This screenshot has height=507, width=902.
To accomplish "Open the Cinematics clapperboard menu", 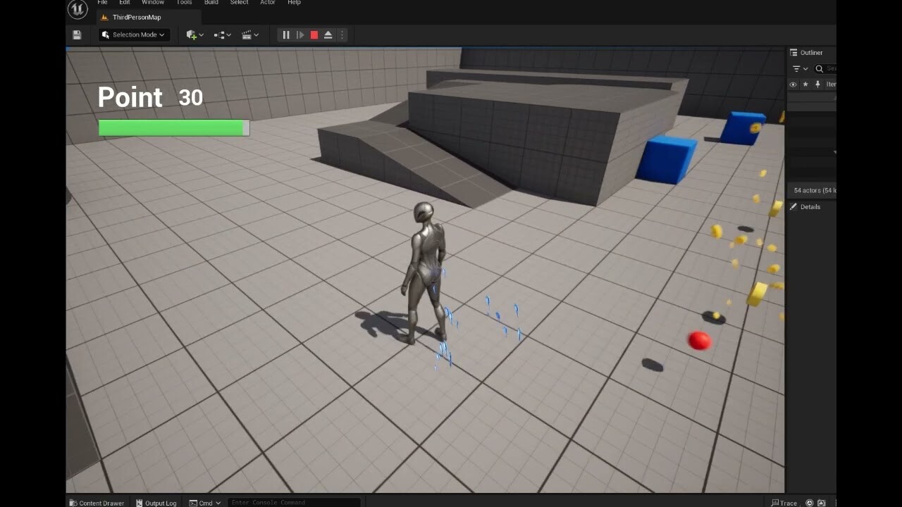I will tap(250, 35).
